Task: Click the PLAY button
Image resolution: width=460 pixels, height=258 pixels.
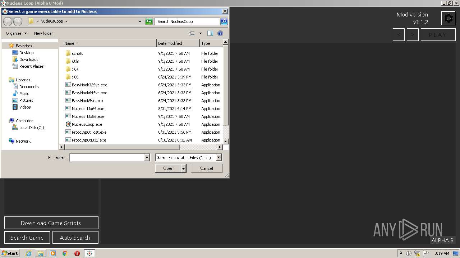Action: (438, 35)
